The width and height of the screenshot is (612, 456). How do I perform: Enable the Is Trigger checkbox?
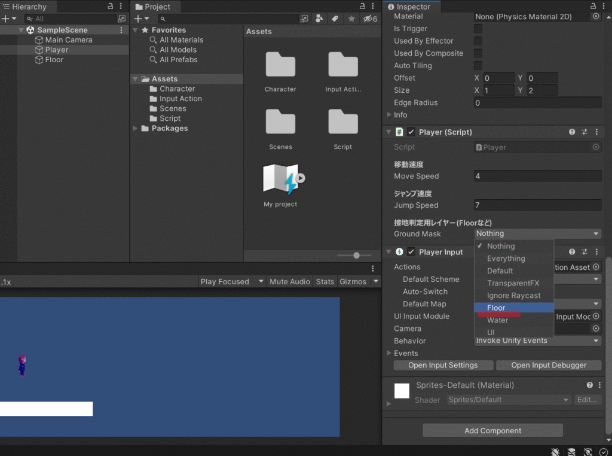point(478,29)
